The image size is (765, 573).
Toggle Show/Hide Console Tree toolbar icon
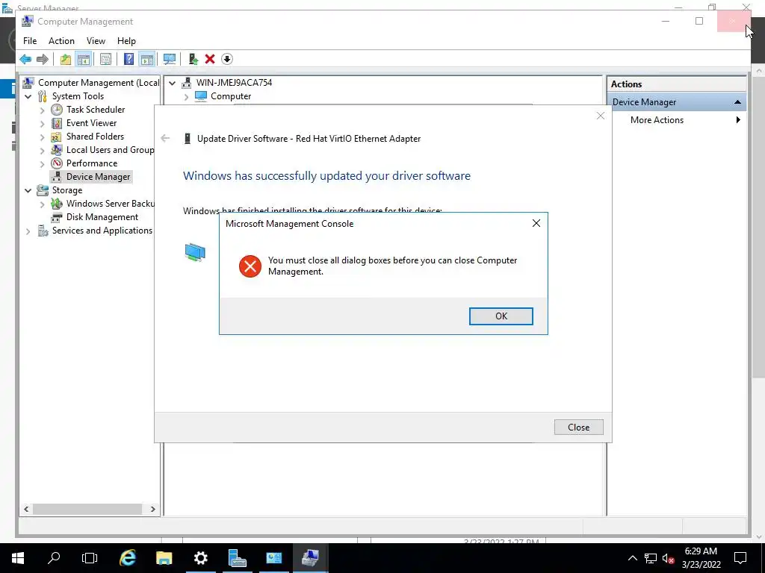tap(84, 60)
